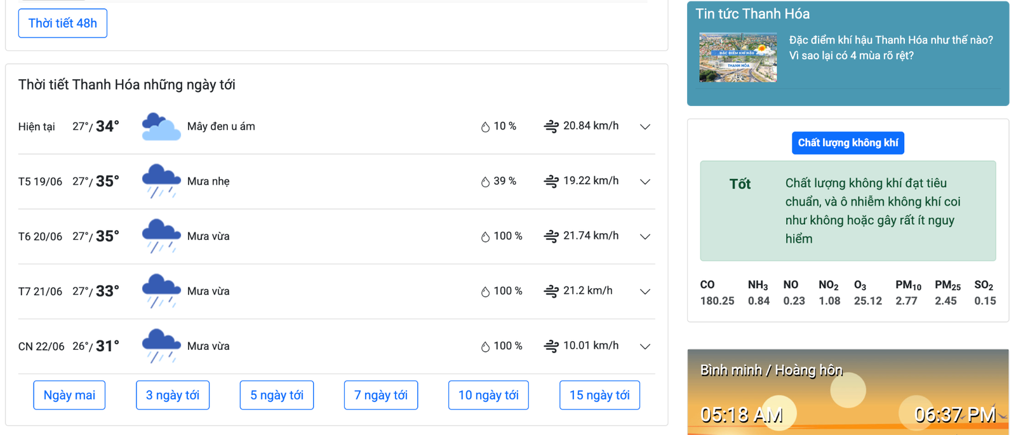This screenshot has height=435, width=1016.
Task: Click the wind icon in the Hiện tại row
Action: coord(551,126)
